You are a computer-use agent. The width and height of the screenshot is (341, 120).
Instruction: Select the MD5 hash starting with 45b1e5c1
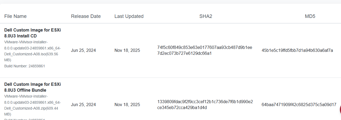pyautogui.click(x=297, y=50)
